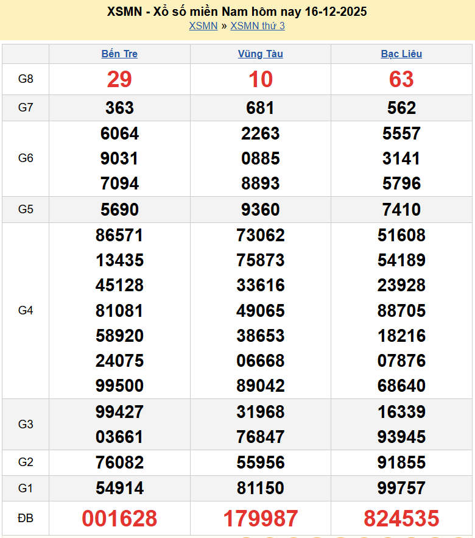The height and width of the screenshot is (538, 475).
Task: Click Vũng Tàu G8 number 10
Action: click(x=260, y=79)
